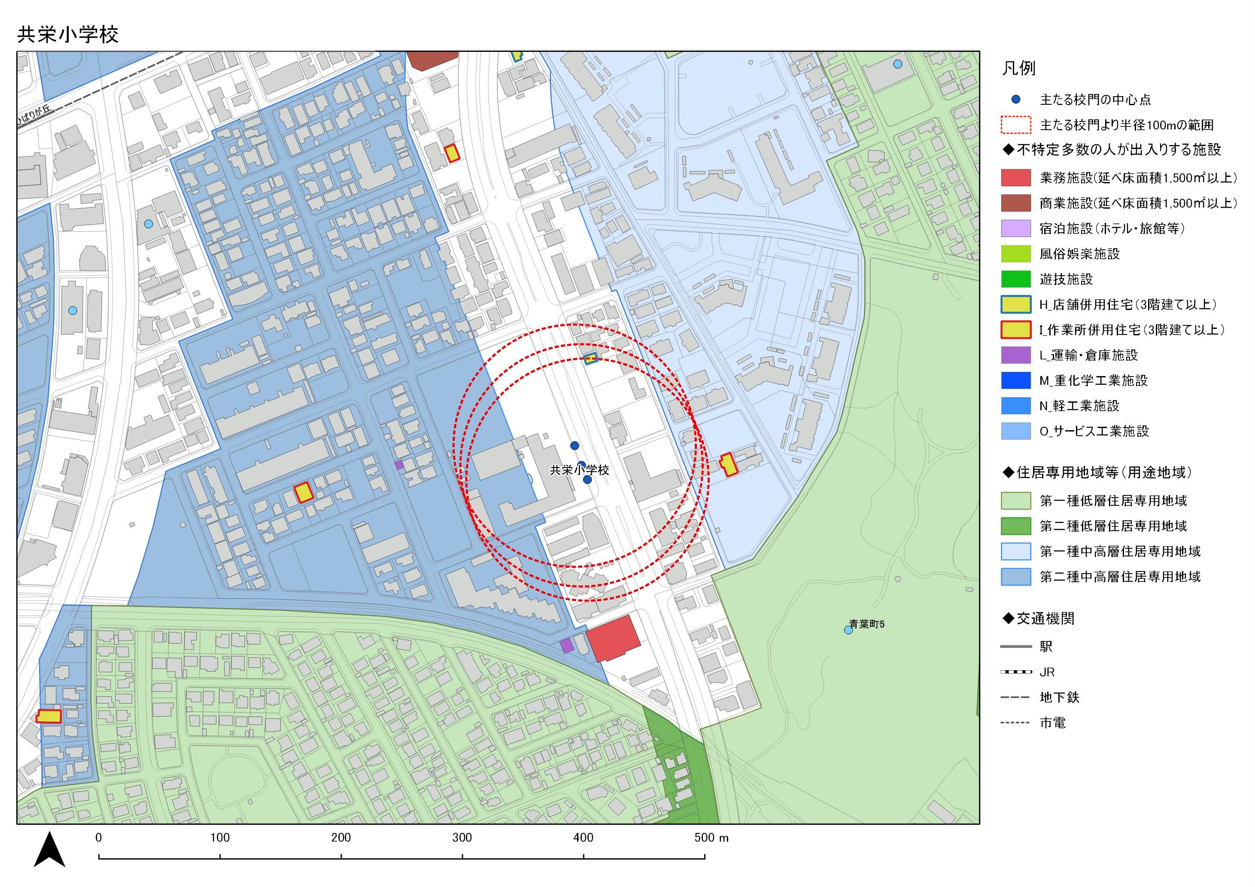Click the 第一種中高層住居専用地域 pale blue swatch
Image resolution: width=1255 pixels, height=887 pixels.
coord(1015,551)
